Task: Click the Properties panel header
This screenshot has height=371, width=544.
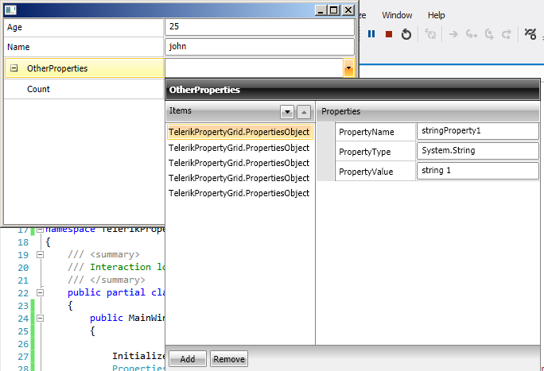Action: pos(428,111)
